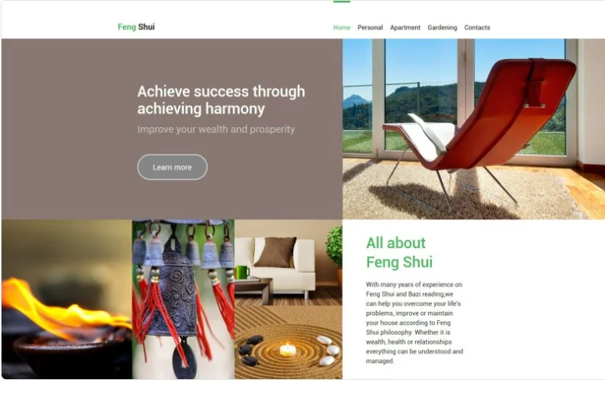The height and width of the screenshot is (406, 605).
Task: Click the Learn more button
Action: (172, 167)
